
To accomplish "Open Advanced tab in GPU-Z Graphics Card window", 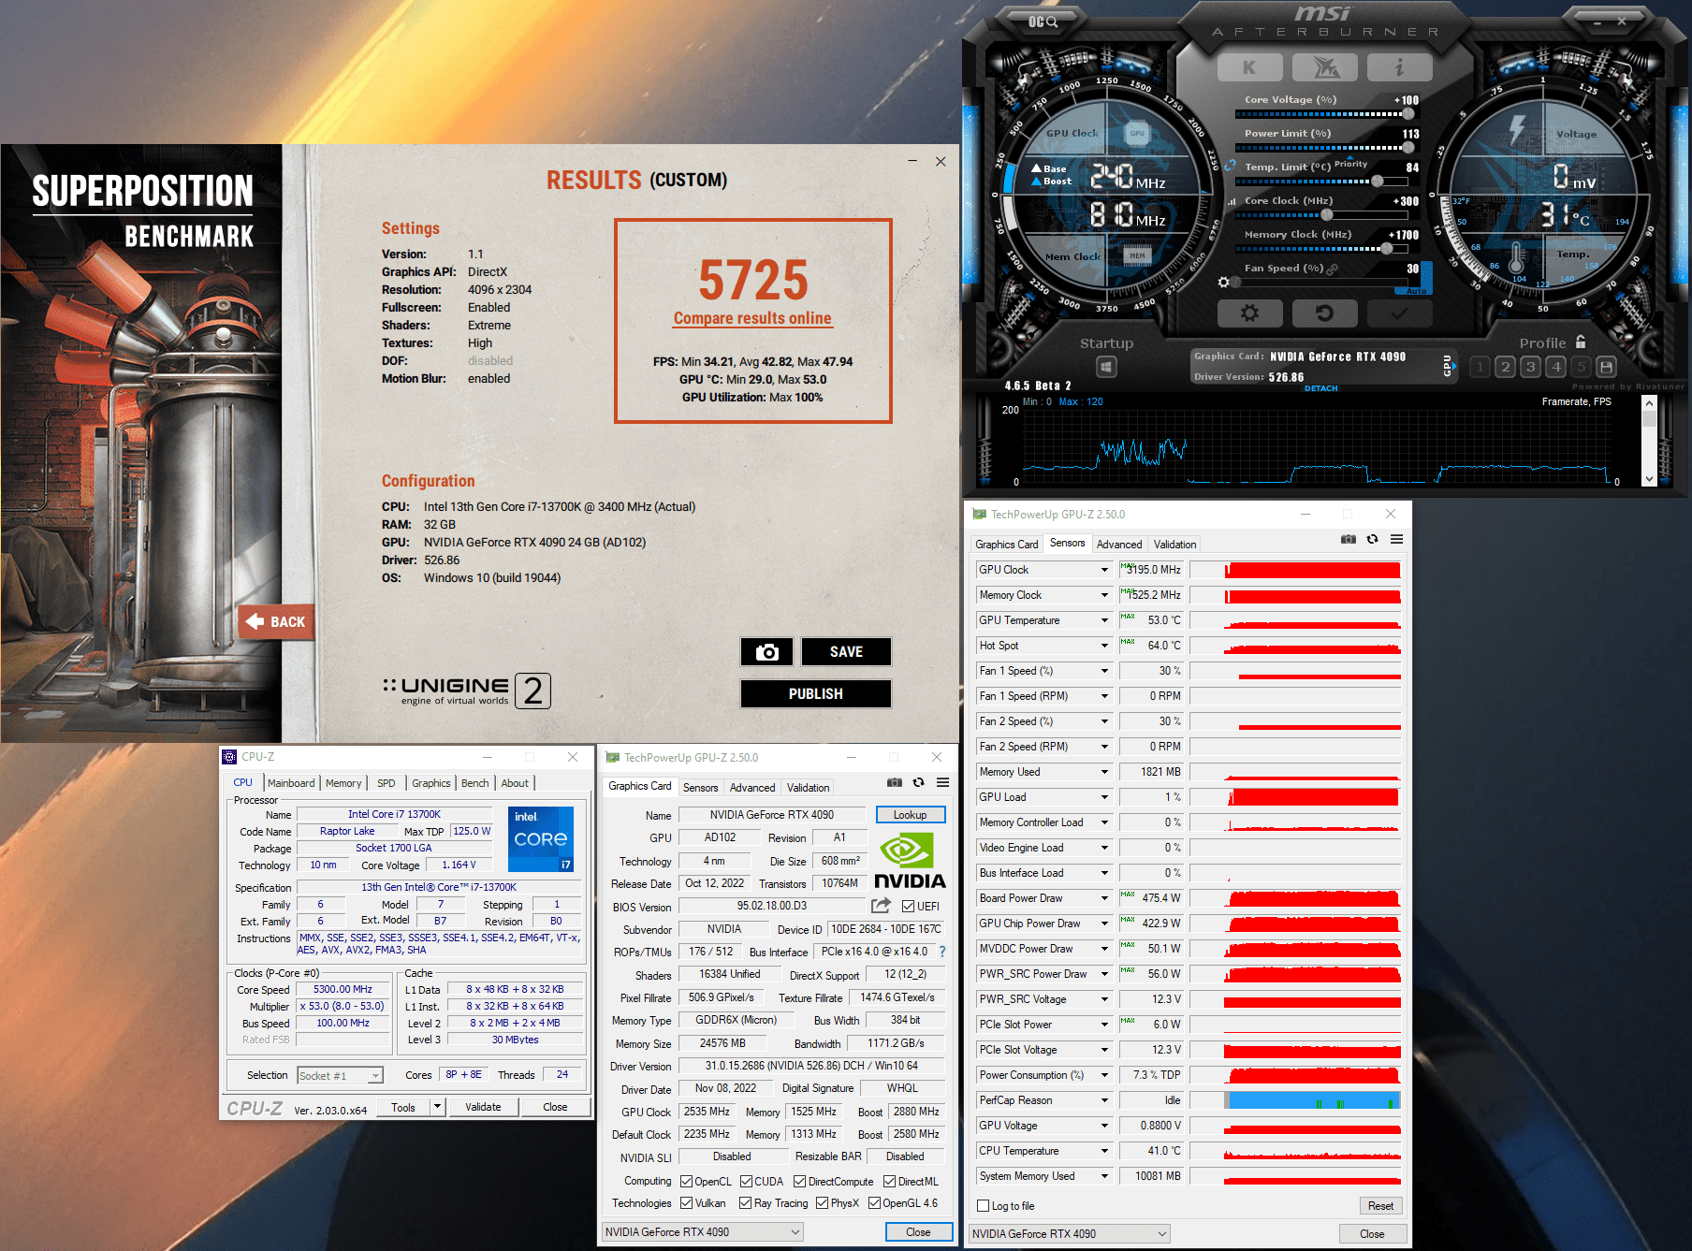I will pos(752,788).
